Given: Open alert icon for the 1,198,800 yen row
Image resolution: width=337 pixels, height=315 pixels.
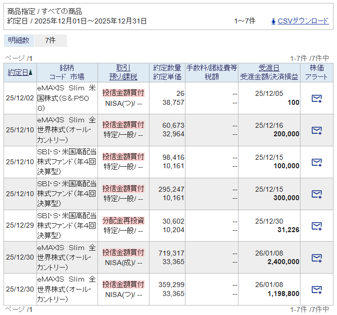Looking at the screenshot, I should (x=316, y=290).
